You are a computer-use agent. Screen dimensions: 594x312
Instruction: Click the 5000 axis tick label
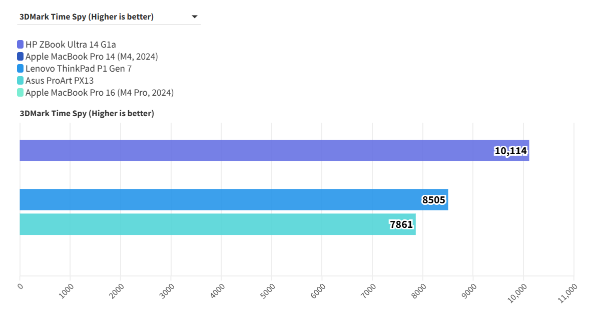[267, 291]
